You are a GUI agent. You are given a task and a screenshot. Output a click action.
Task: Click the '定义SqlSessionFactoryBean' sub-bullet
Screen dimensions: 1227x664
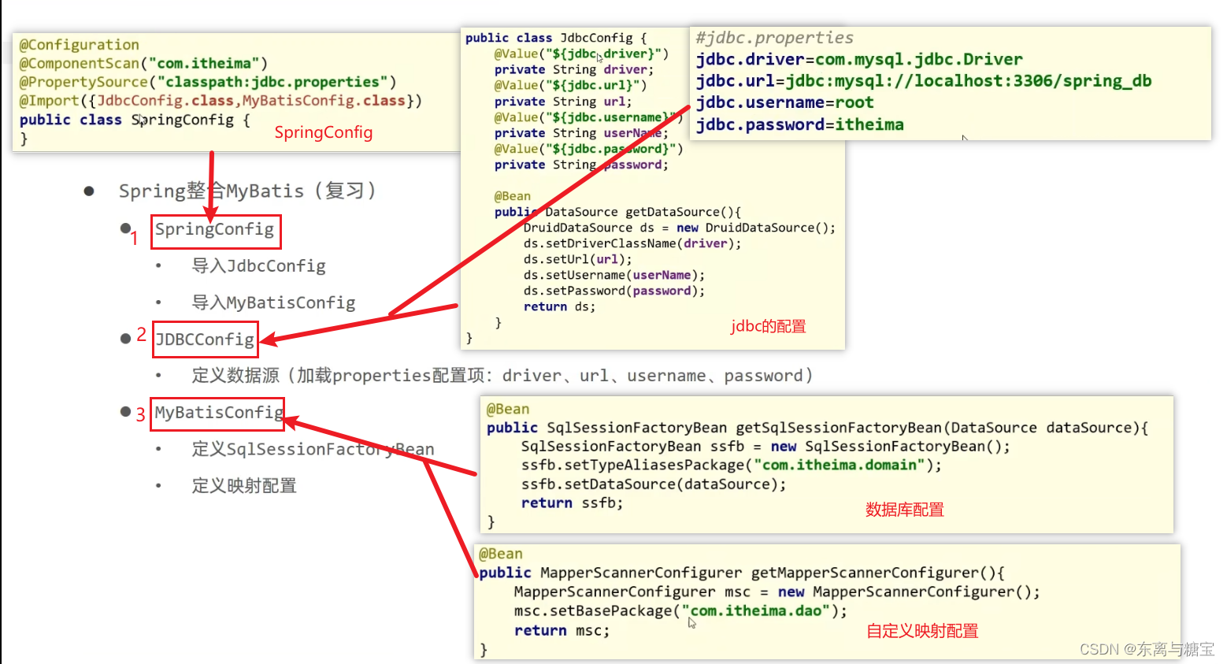tap(313, 449)
